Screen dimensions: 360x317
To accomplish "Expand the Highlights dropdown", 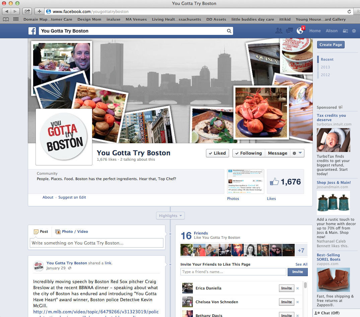I will pyautogui.click(x=170, y=216).
